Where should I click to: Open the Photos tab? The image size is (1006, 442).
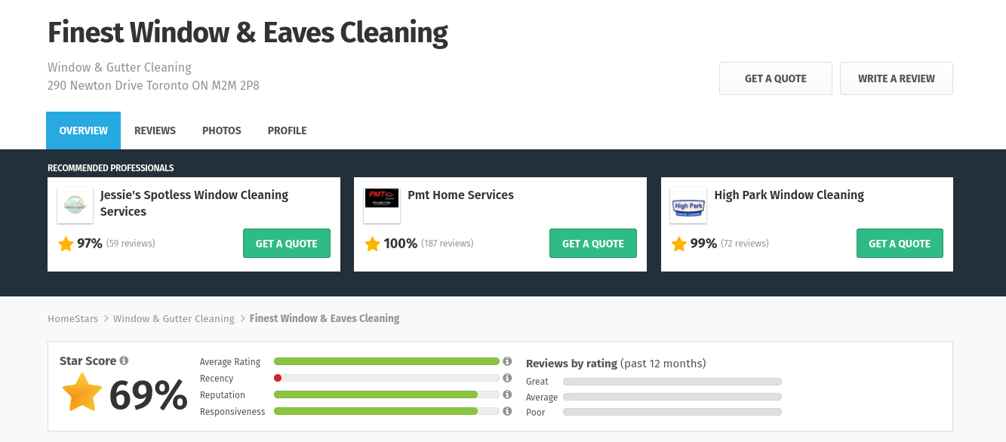tap(222, 130)
